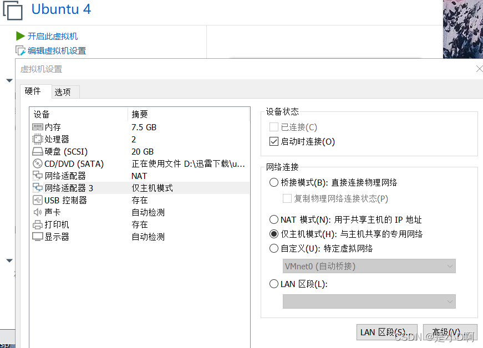Viewport: 483px width, 348px height.
Task: Select LAN 区段(L) radio button
Action: [273, 284]
